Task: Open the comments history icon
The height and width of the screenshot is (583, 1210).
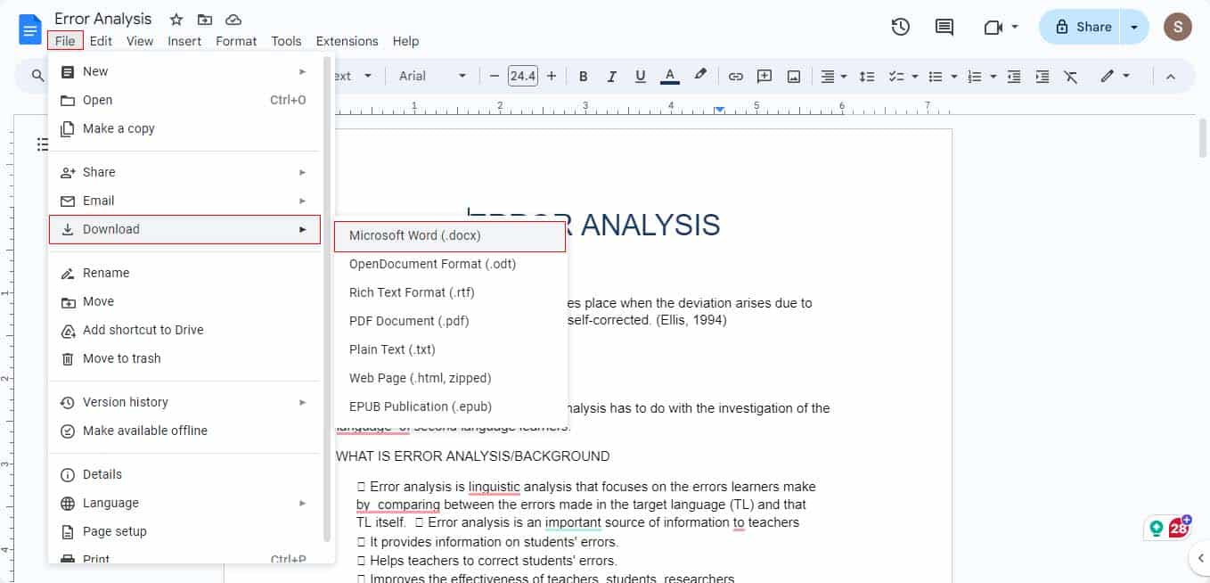Action: (944, 27)
